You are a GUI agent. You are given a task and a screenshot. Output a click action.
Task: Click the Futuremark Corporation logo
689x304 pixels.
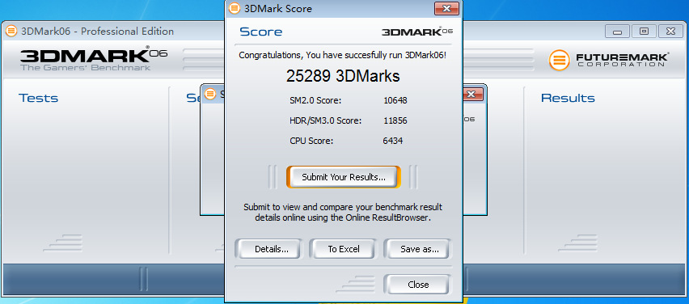[609, 60]
